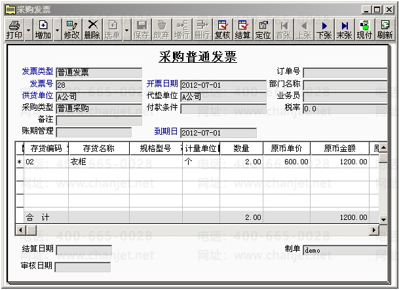Expand the dropdown arrow beside 选单

(x=126, y=29)
